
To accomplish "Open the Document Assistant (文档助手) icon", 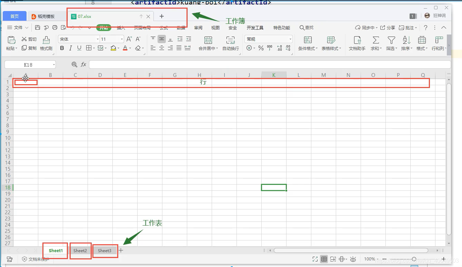I will pyautogui.click(x=357, y=40).
